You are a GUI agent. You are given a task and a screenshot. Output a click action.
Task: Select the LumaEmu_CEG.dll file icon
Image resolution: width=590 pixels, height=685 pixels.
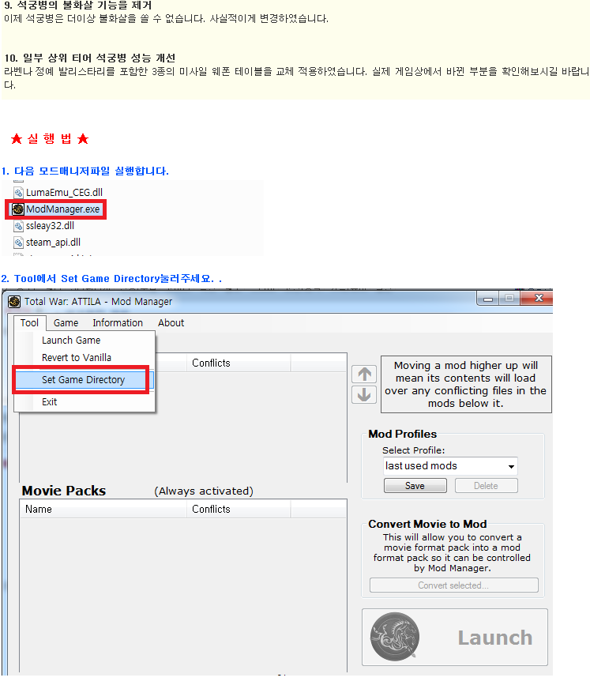(x=18, y=192)
